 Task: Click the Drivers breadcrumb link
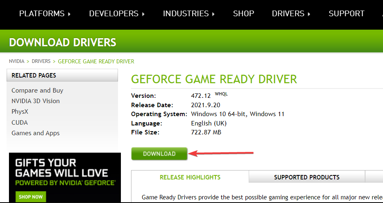point(41,61)
